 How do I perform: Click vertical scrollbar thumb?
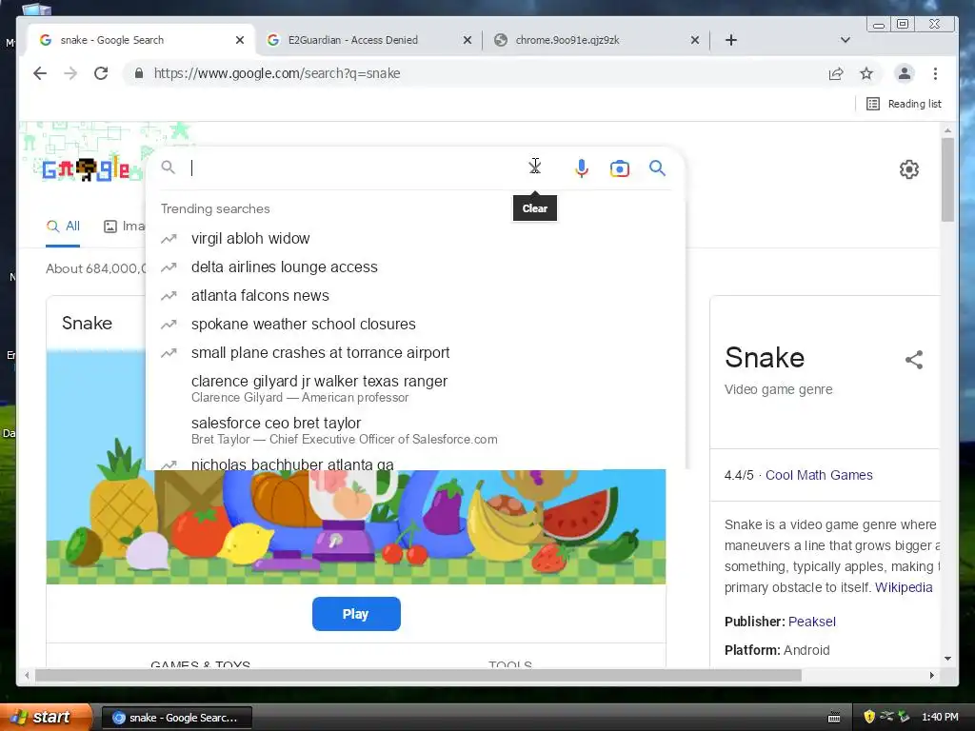947,179
